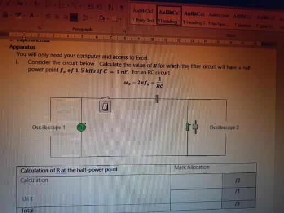Image resolution: width=284 pixels, height=213 pixels.
Task: Click the Oscilloscope 1 label
Action: click(48, 127)
